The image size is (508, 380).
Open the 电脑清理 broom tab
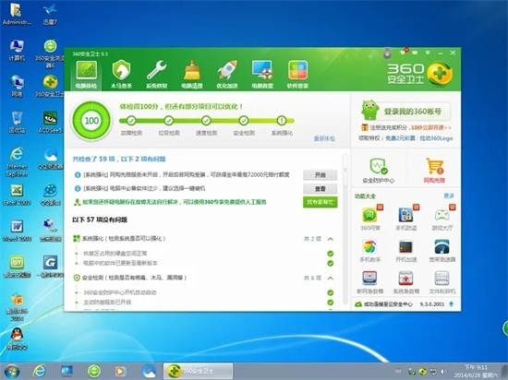(192, 74)
